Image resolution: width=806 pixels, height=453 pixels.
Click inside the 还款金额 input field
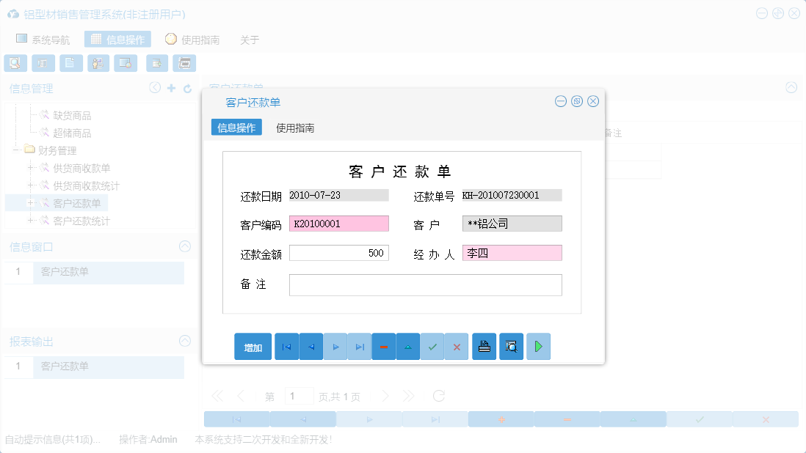339,252
